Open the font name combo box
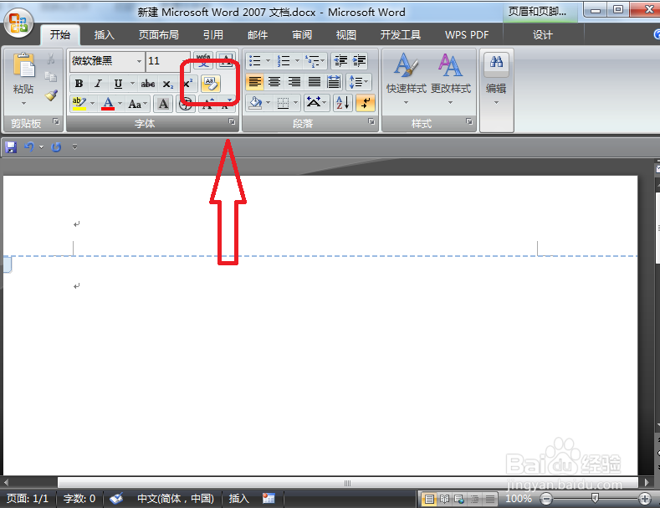 [107, 61]
